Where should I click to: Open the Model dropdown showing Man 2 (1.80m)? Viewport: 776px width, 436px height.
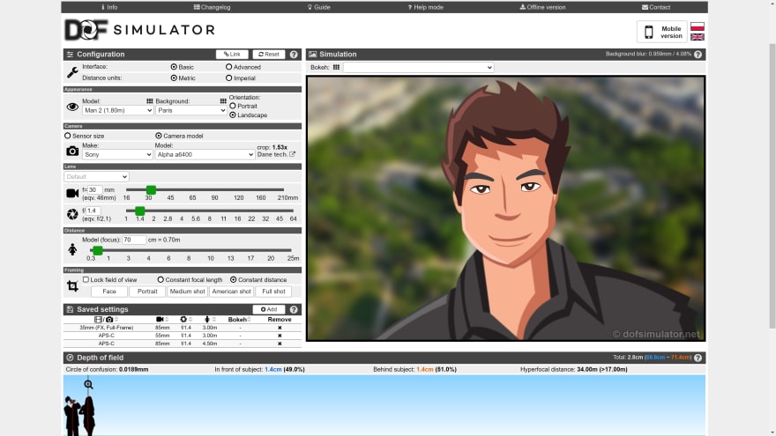[x=118, y=110]
